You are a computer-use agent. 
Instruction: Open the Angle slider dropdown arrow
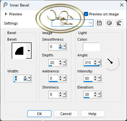point(99,62)
